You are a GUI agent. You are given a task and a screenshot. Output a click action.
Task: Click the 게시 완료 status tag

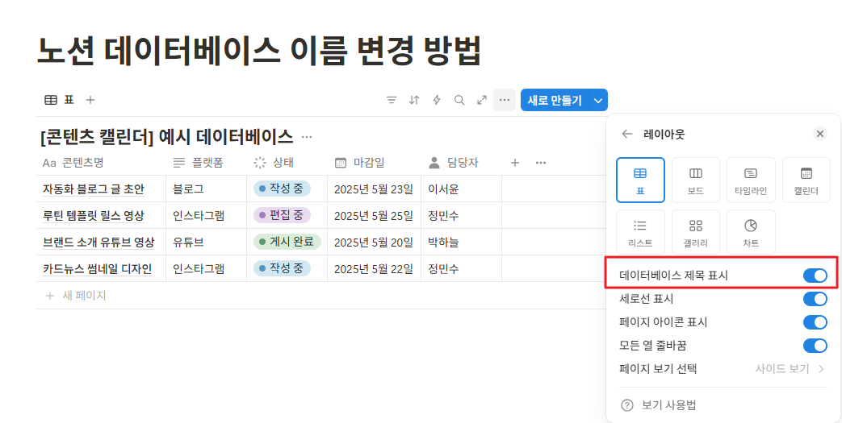tap(287, 242)
